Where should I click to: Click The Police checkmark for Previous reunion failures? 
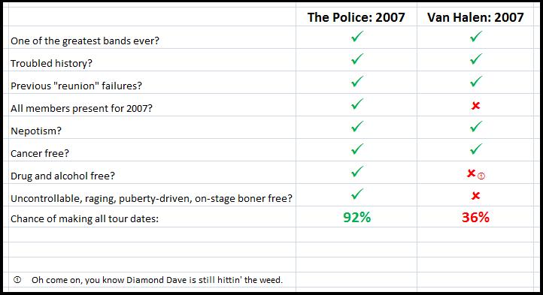pyautogui.click(x=357, y=81)
